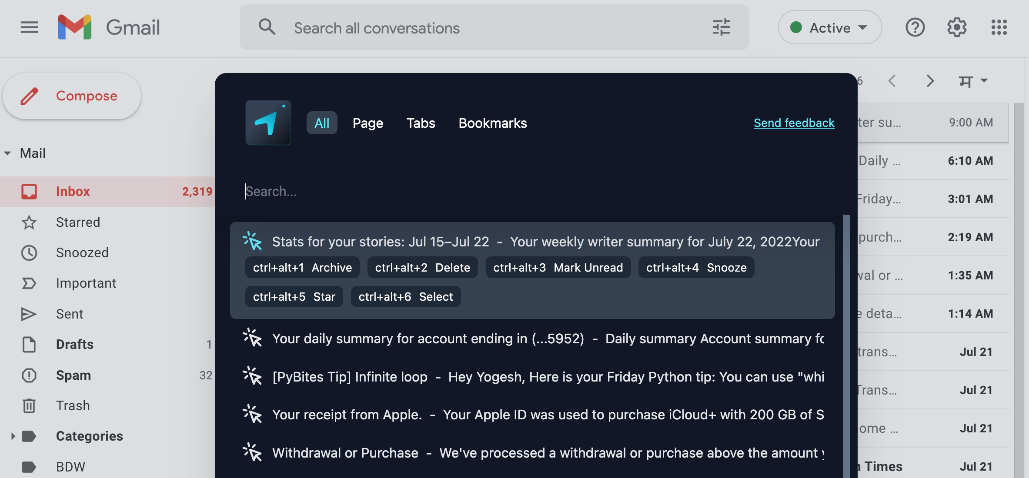
Task: Go to newer emails page arrow
Action: [x=892, y=81]
